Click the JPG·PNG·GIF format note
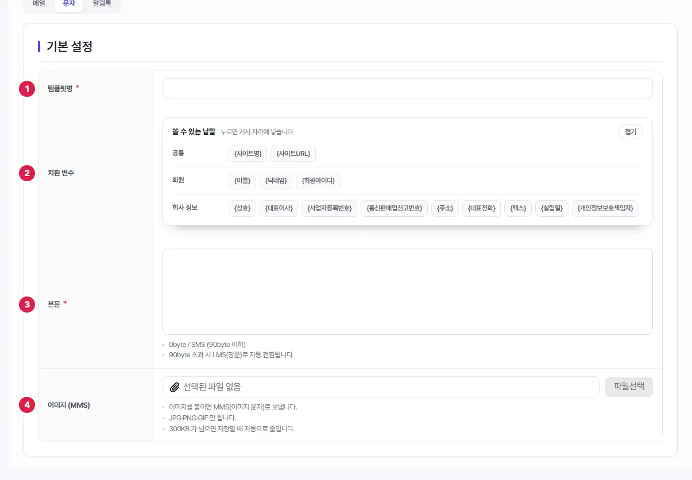Screen dimensions: 692x480 [203, 418]
